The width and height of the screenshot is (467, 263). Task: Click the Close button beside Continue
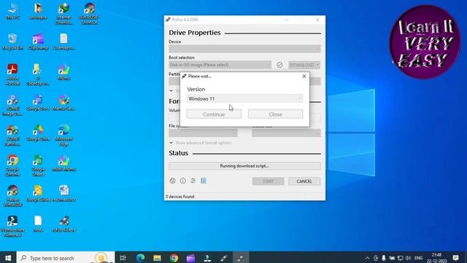pyautogui.click(x=275, y=114)
